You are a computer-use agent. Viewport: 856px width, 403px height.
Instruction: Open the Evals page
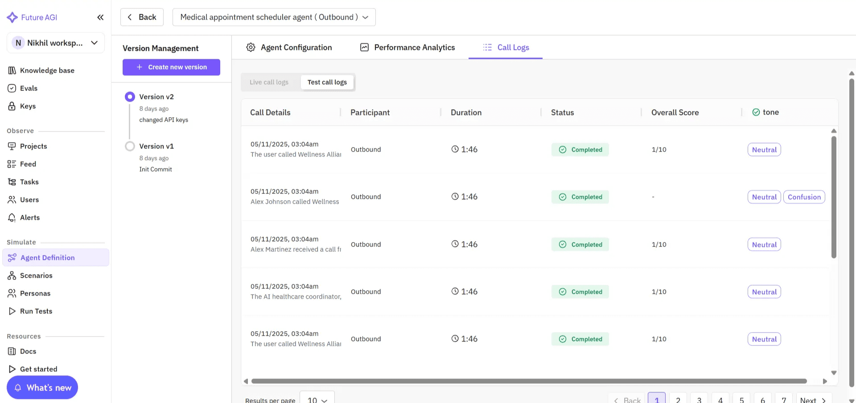29,88
